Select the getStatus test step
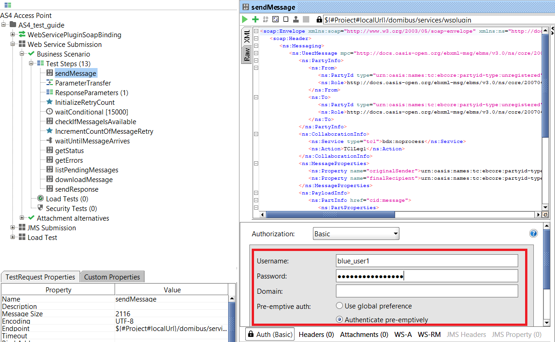 (x=69, y=151)
